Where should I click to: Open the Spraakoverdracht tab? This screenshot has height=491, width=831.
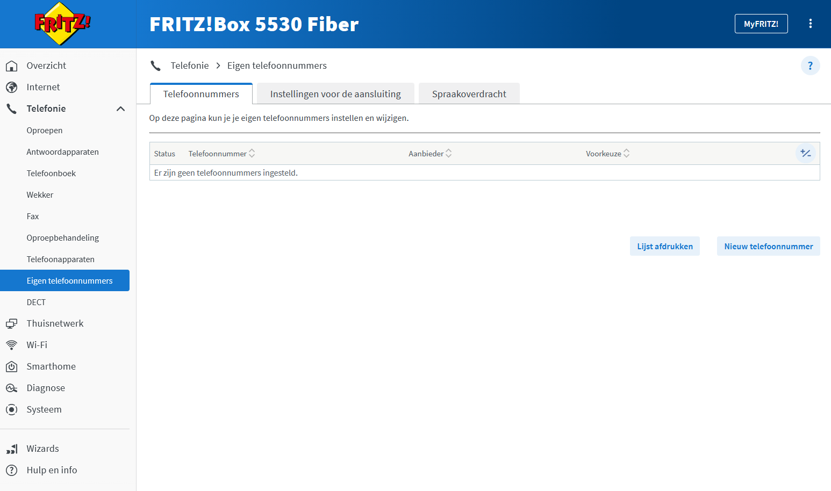(469, 94)
